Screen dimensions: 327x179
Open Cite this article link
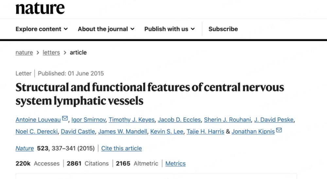pos(121,148)
